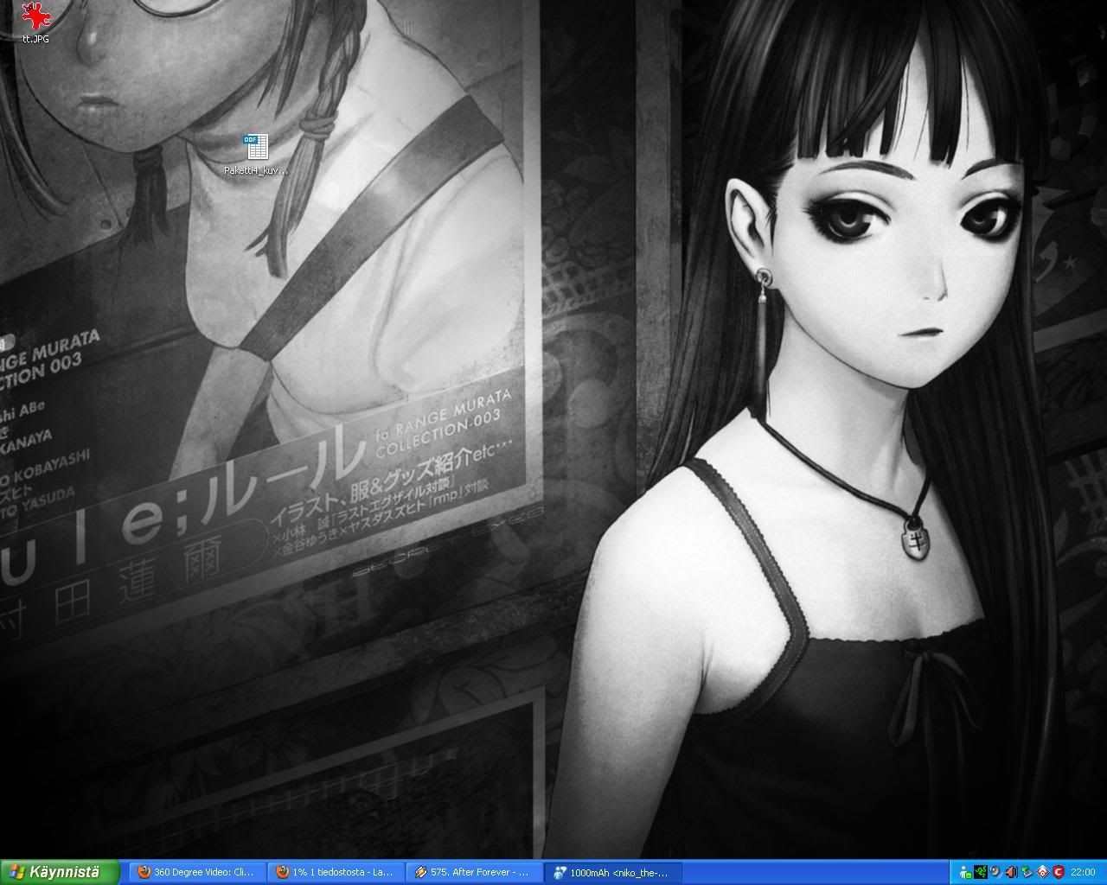1107x885 pixels.
Task: Click the gray webcam tray icon
Action: point(995,872)
